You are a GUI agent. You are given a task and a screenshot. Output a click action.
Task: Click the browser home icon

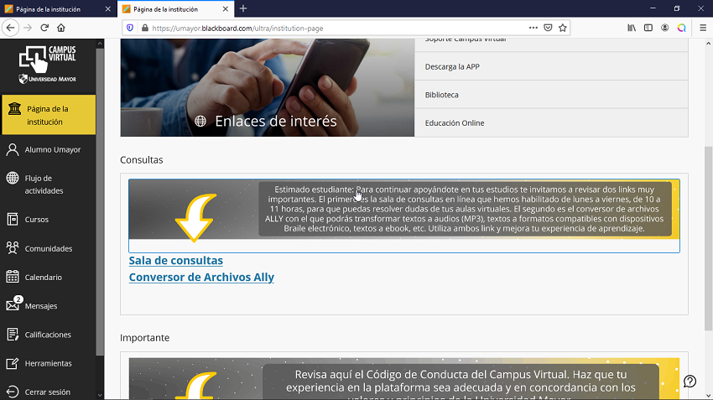pos(61,28)
